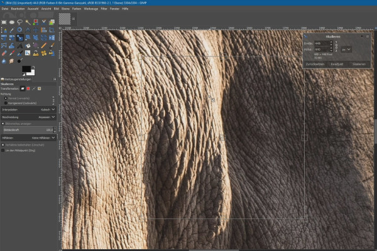This screenshot has height=251, width=377.
Task: Select the Dodge/Burn tool
Action: point(19,61)
